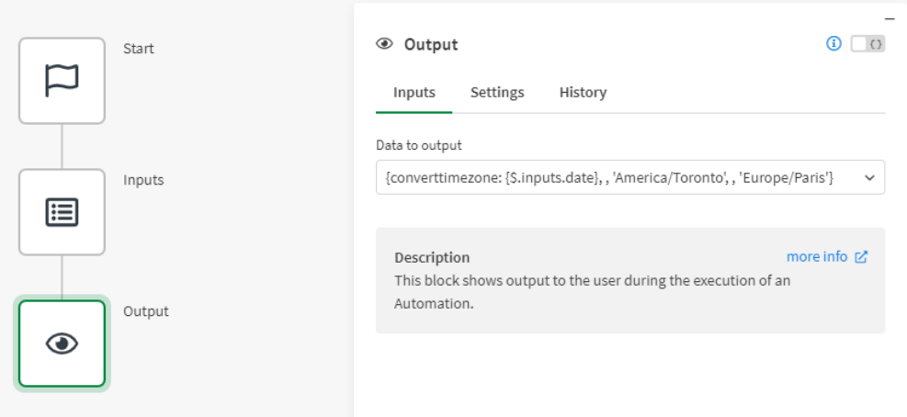Click the connector line between Inputs and Output

[x=62, y=277]
